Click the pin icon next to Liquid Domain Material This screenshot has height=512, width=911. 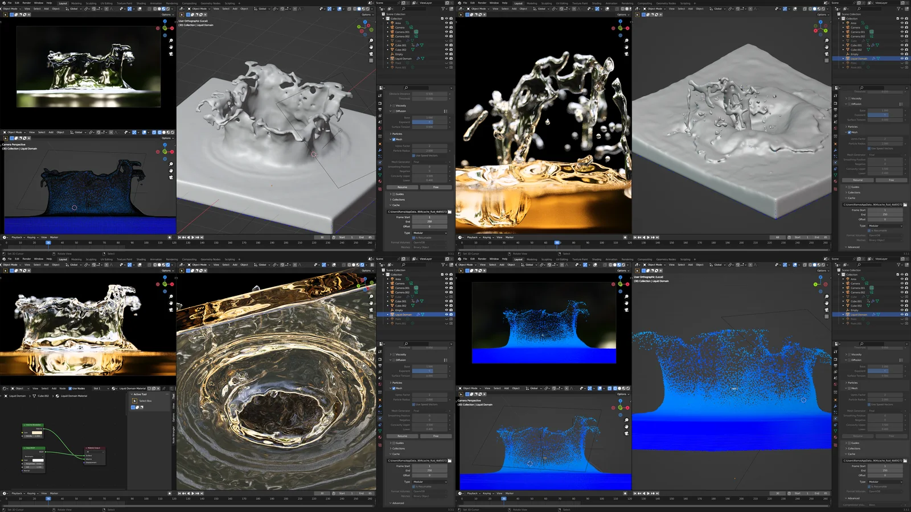point(163,389)
